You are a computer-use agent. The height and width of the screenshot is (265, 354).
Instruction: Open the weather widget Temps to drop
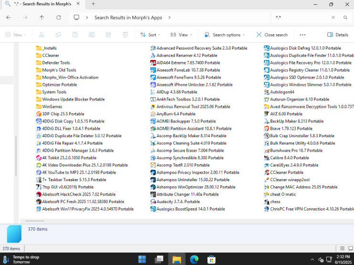21,259
